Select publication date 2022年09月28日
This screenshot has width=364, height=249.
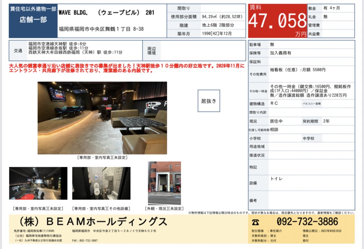pyautogui.click(x=331, y=231)
